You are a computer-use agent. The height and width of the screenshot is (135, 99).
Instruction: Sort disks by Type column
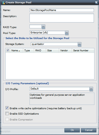pos(29,51)
